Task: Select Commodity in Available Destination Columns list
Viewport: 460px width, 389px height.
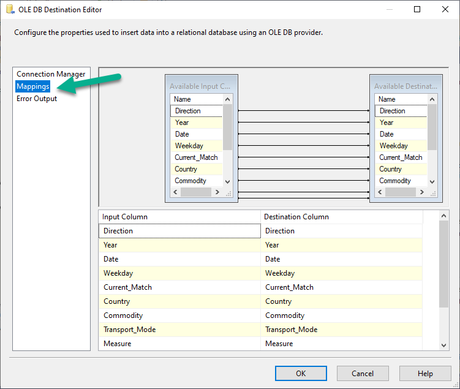Action: coord(401,181)
